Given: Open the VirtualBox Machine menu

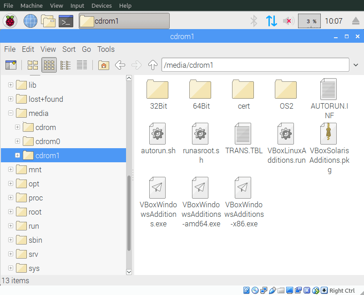Looking at the screenshot, I should pos(31,5).
